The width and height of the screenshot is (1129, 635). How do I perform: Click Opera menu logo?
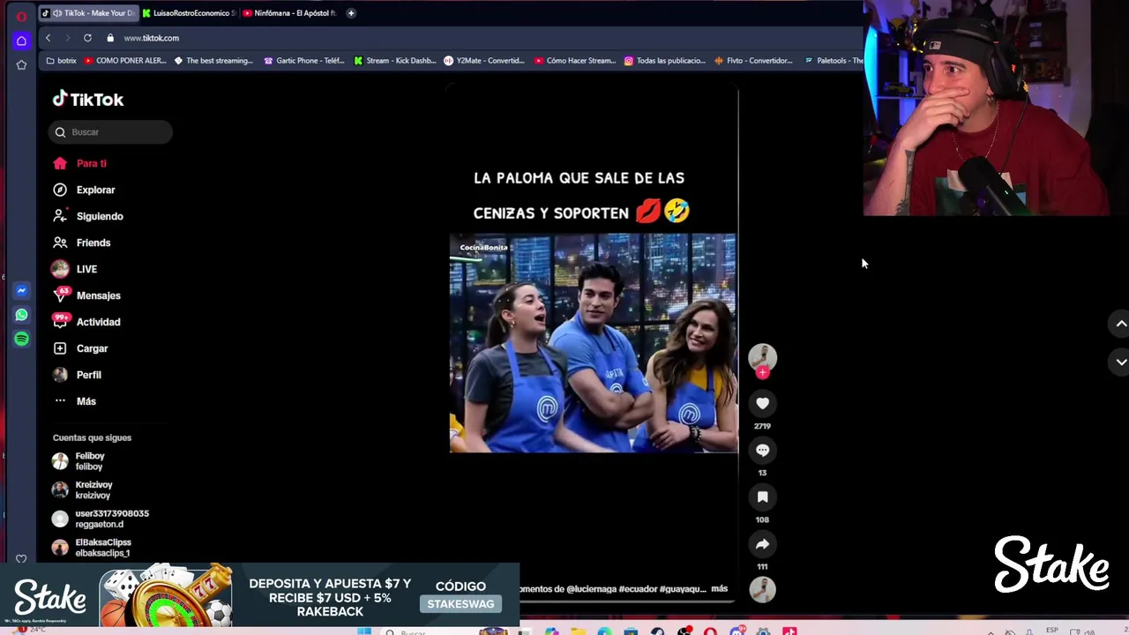click(21, 16)
